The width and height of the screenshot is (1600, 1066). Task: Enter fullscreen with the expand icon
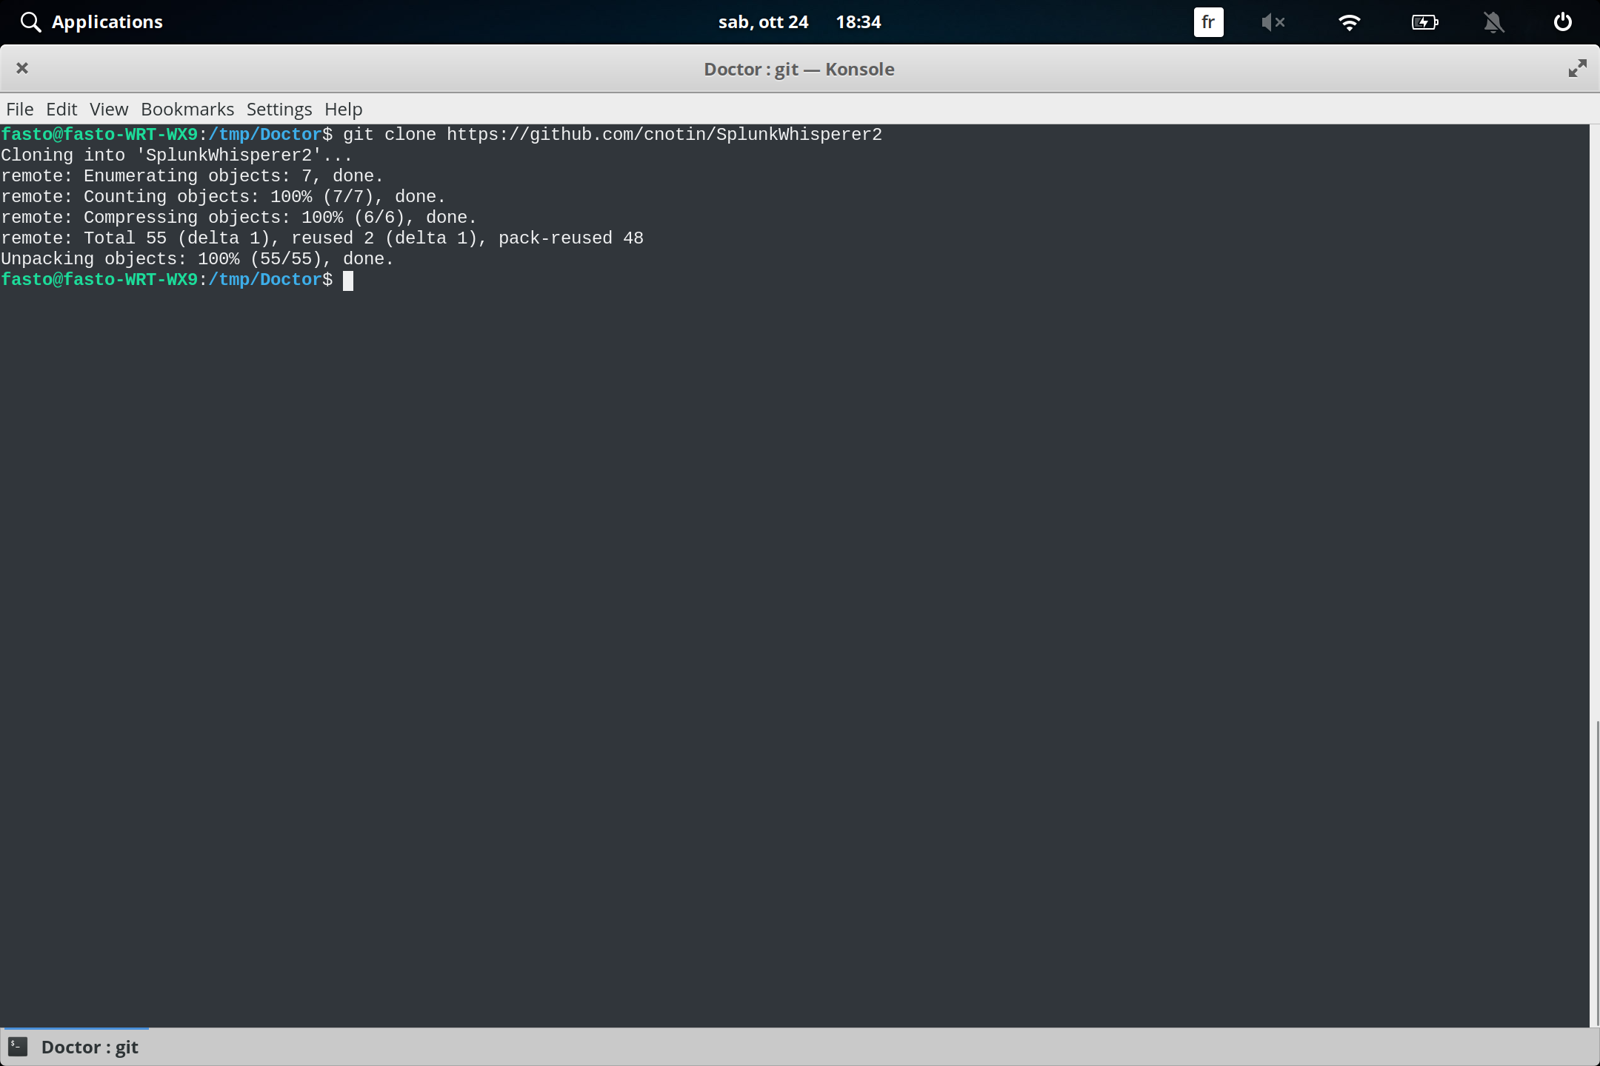1577,68
